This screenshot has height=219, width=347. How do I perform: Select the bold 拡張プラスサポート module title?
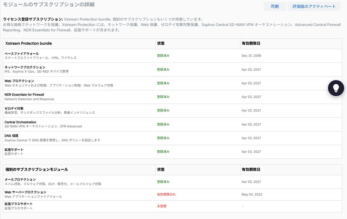pos(18,204)
